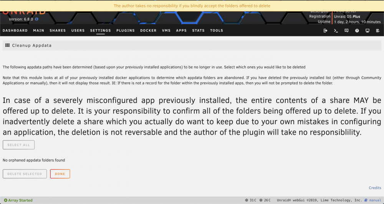
Task: Open the PLUGINS page
Action: [x=126, y=31]
